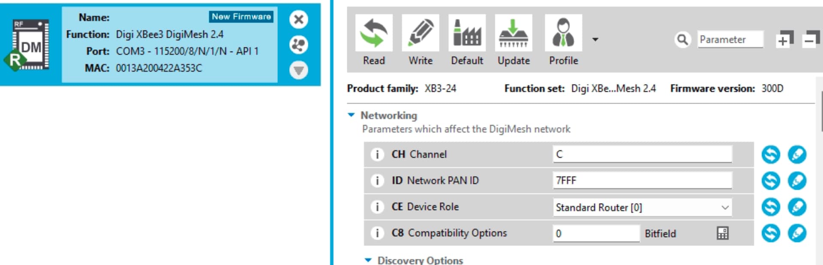
Task: Click the New Firmware badge
Action: pos(241,17)
